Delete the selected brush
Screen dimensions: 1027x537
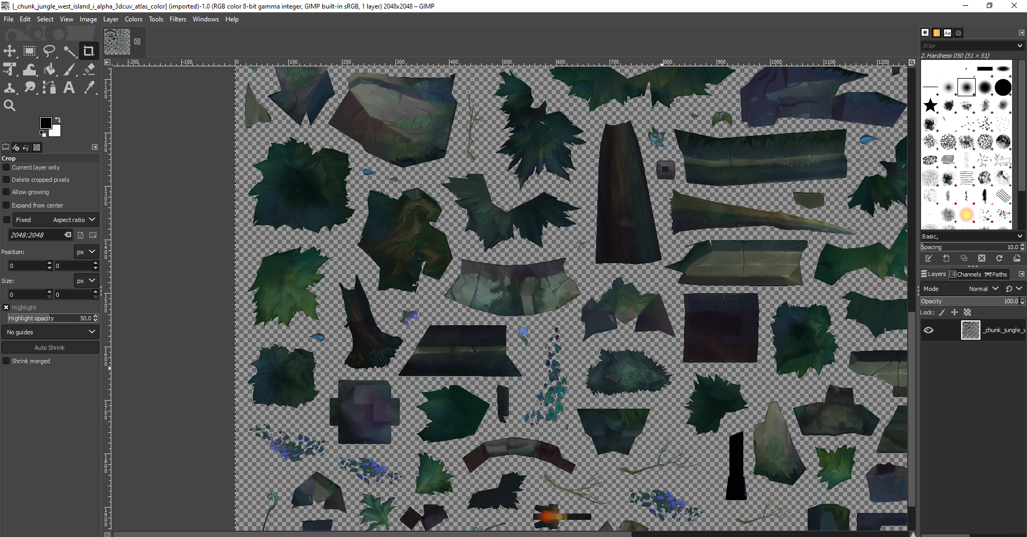[982, 258]
